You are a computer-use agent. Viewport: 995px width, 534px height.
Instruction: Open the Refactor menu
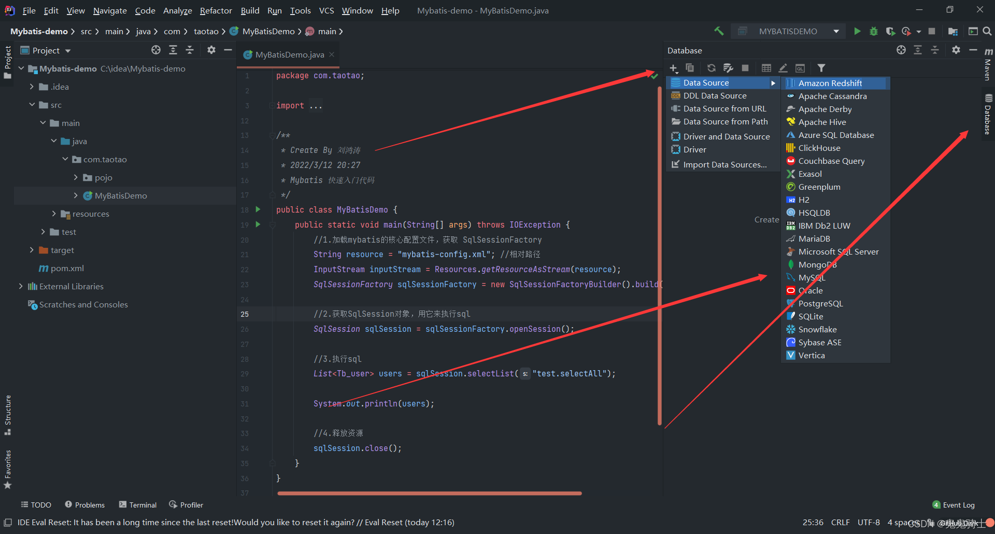216,10
